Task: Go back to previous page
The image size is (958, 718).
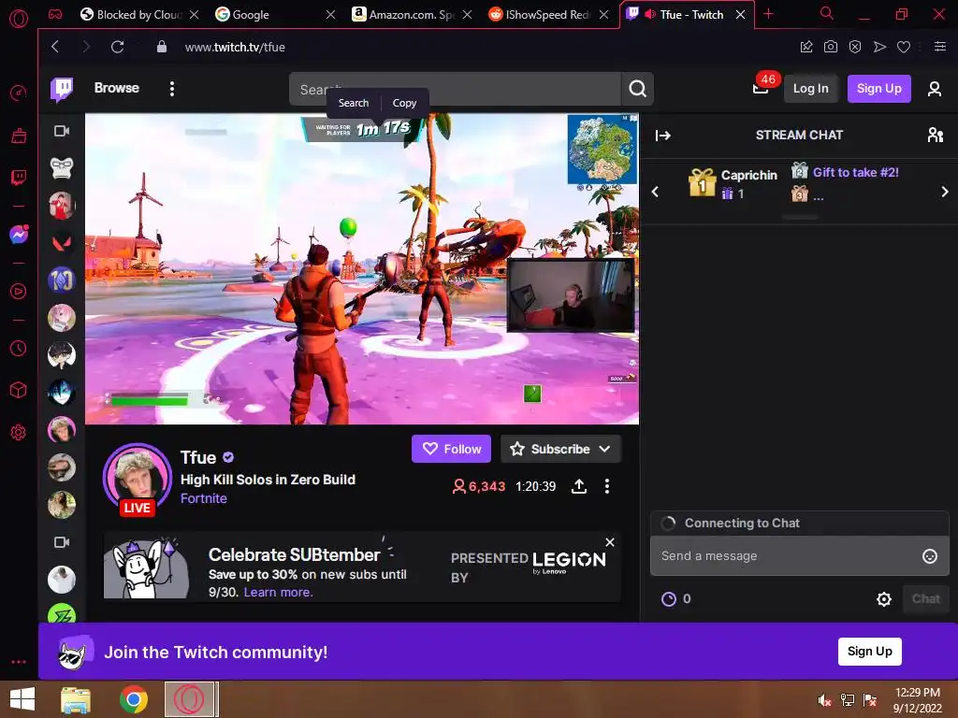Action: 55,47
